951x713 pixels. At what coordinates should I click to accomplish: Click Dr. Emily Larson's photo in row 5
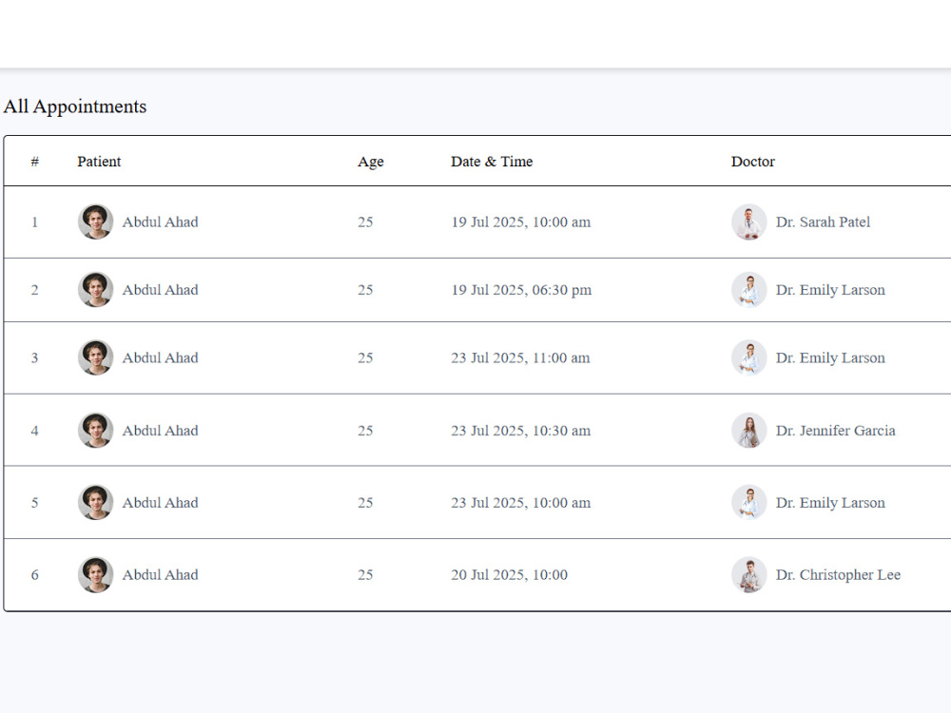(749, 503)
